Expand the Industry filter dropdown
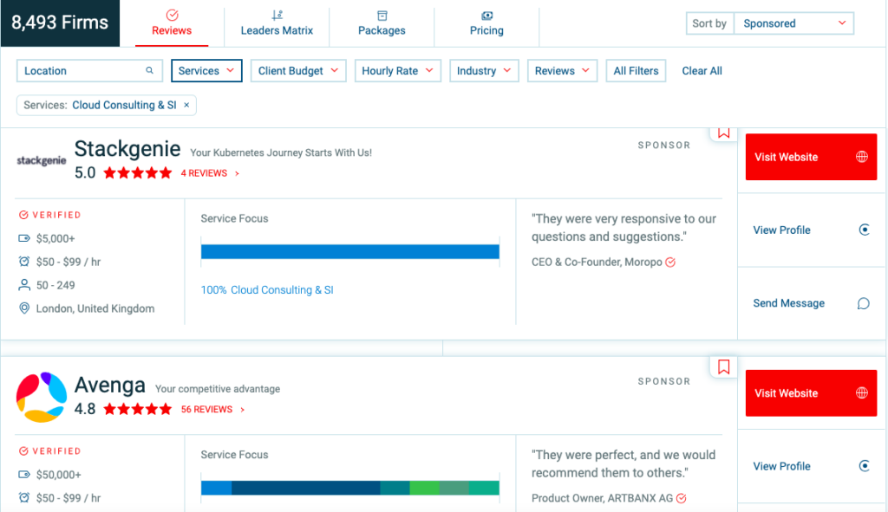Viewport: 888px width, 512px height. pyautogui.click(x=484, y=71)
